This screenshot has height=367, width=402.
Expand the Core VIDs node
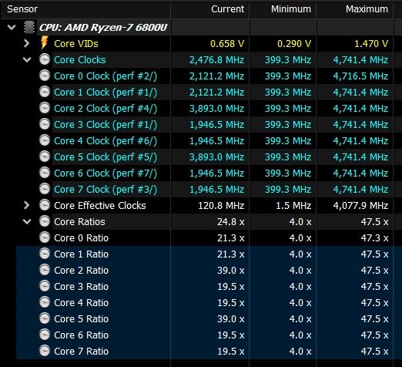coord(26,43)
